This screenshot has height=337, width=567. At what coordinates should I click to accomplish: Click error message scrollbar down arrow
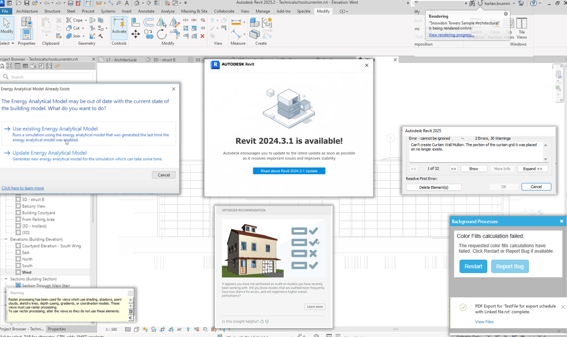pyautogui.click(x=545, y=159)
